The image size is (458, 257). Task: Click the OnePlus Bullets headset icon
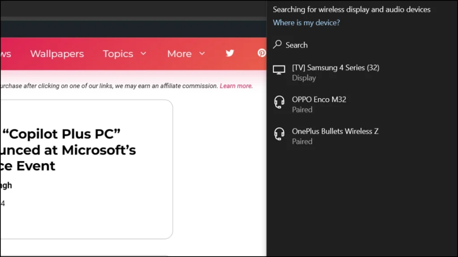tap(279, 134)
